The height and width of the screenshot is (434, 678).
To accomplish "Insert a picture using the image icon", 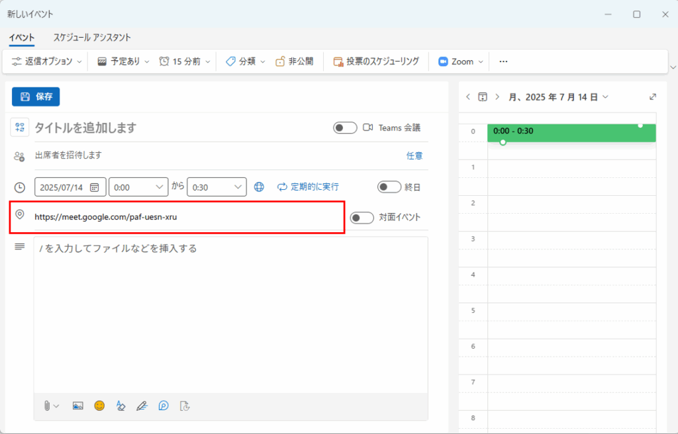I will point(77,406).
